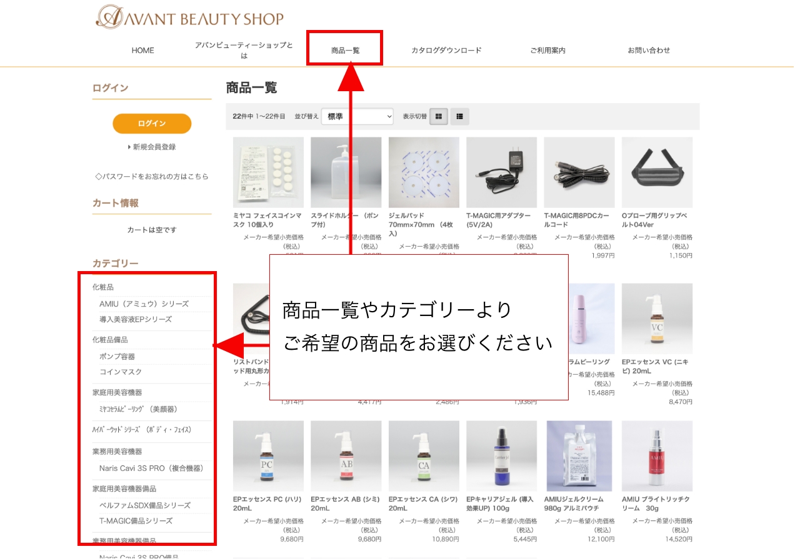
Task: Open ご利用案内 menu item
Action: click(x=547, y=51)
